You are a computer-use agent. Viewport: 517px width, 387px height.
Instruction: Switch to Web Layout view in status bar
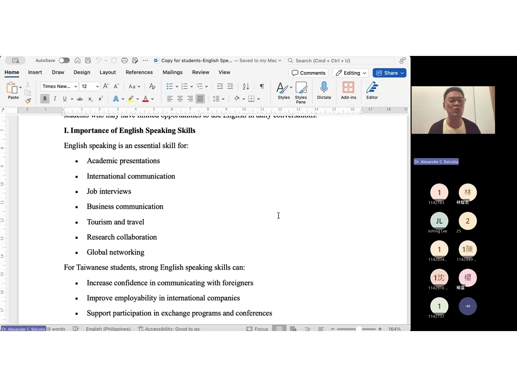(x=293, y=329)
